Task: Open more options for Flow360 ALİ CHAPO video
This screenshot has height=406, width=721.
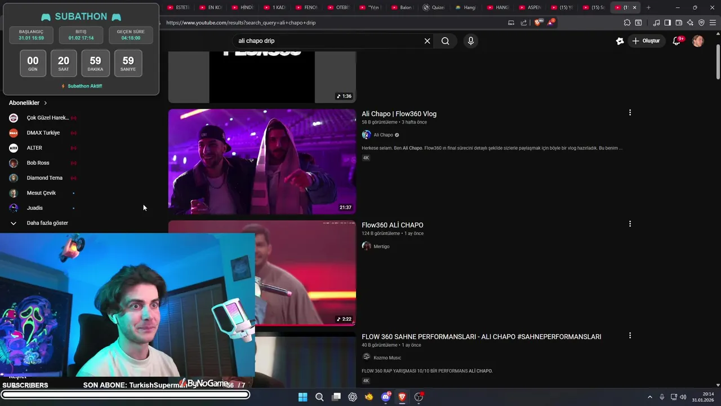Action: point(630,224)
